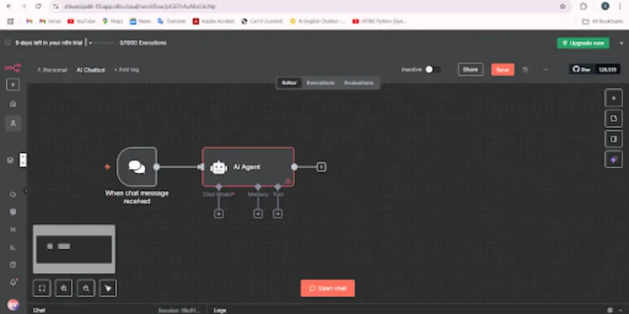Add a Tool sub-node to AI Agent
Image resolution: width=629 pixels, height=314 pixels.
[277, 214]
